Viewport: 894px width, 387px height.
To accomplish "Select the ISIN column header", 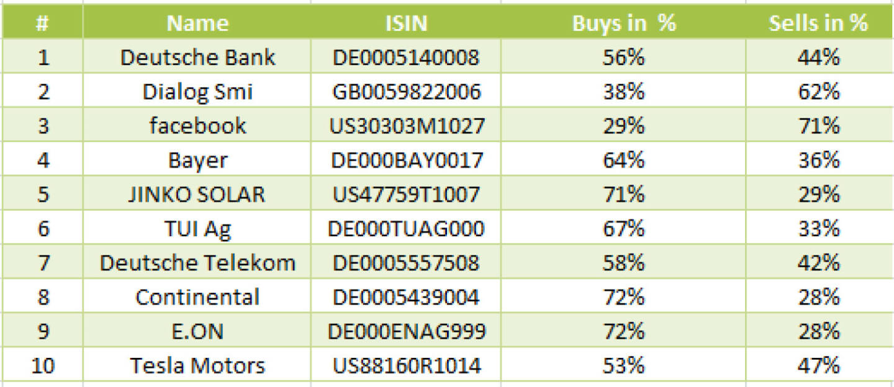I will click(406, 23).
